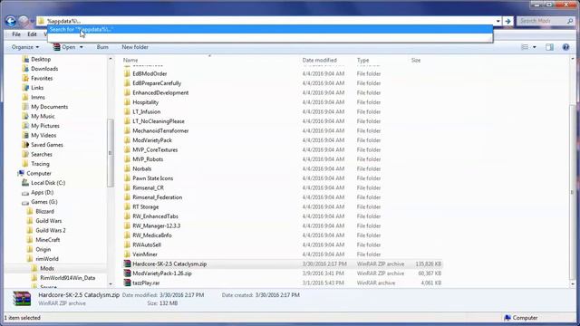Click the WinRAR thumbnail in details pane

coord(22,299)
